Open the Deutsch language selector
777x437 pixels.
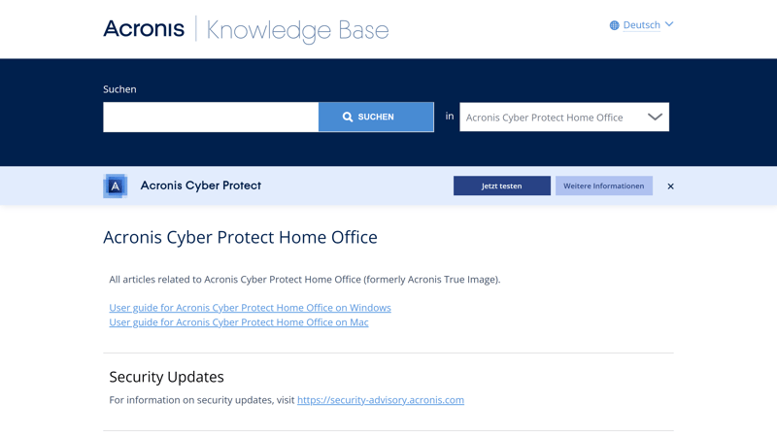(641, 25)
